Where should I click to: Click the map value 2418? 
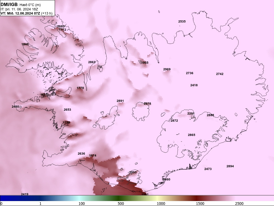tap(194, 85)
